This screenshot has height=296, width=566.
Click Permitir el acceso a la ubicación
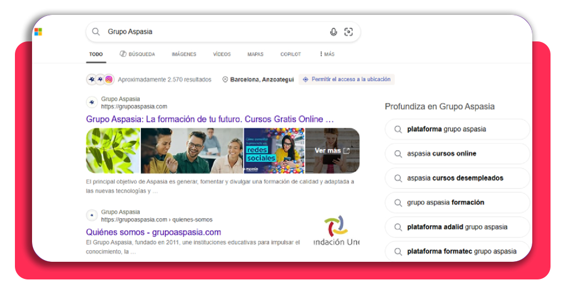click(347, 80)
